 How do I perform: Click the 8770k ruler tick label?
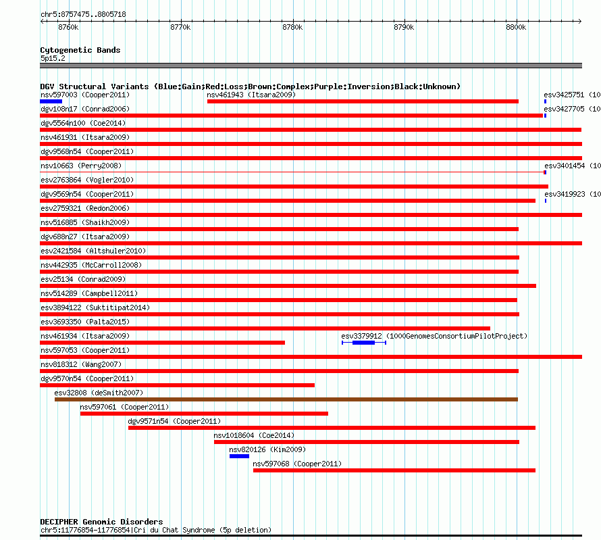(x=180, y=27)
